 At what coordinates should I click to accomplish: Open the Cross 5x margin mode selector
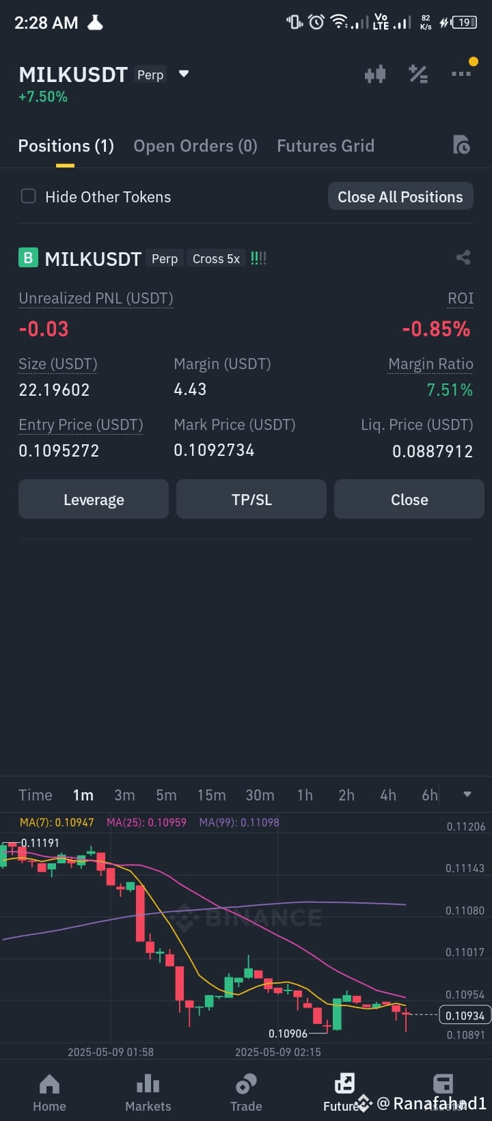[216, 258]
